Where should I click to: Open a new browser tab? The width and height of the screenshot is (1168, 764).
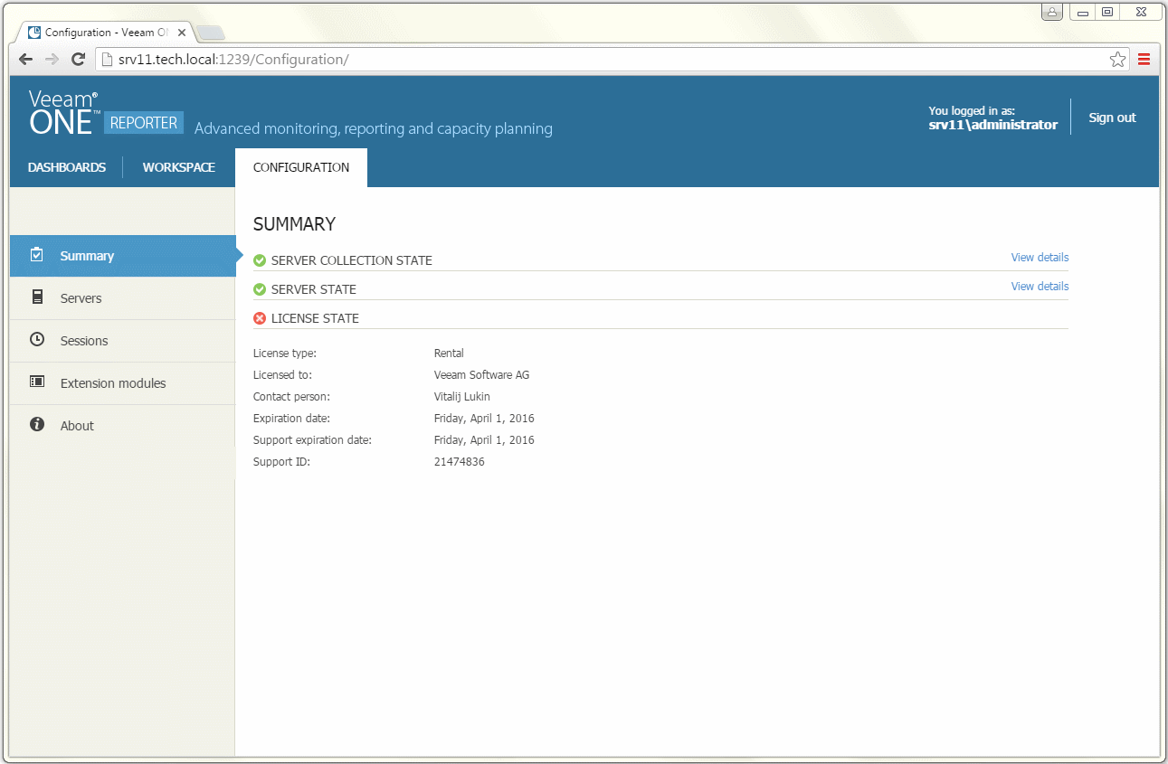(x=211, y=33)
